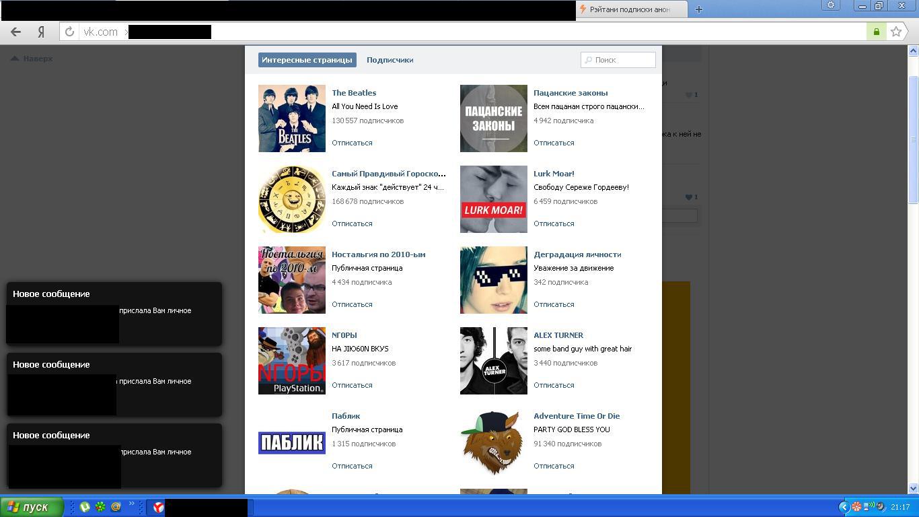The height and width of the screenshot is (517, 919).
Task: Open NГОРЫ page title
Action: pos(344,335)
